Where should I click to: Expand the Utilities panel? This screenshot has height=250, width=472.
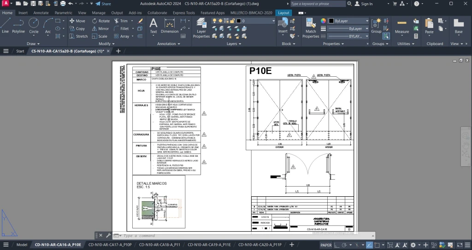[406, 44]
